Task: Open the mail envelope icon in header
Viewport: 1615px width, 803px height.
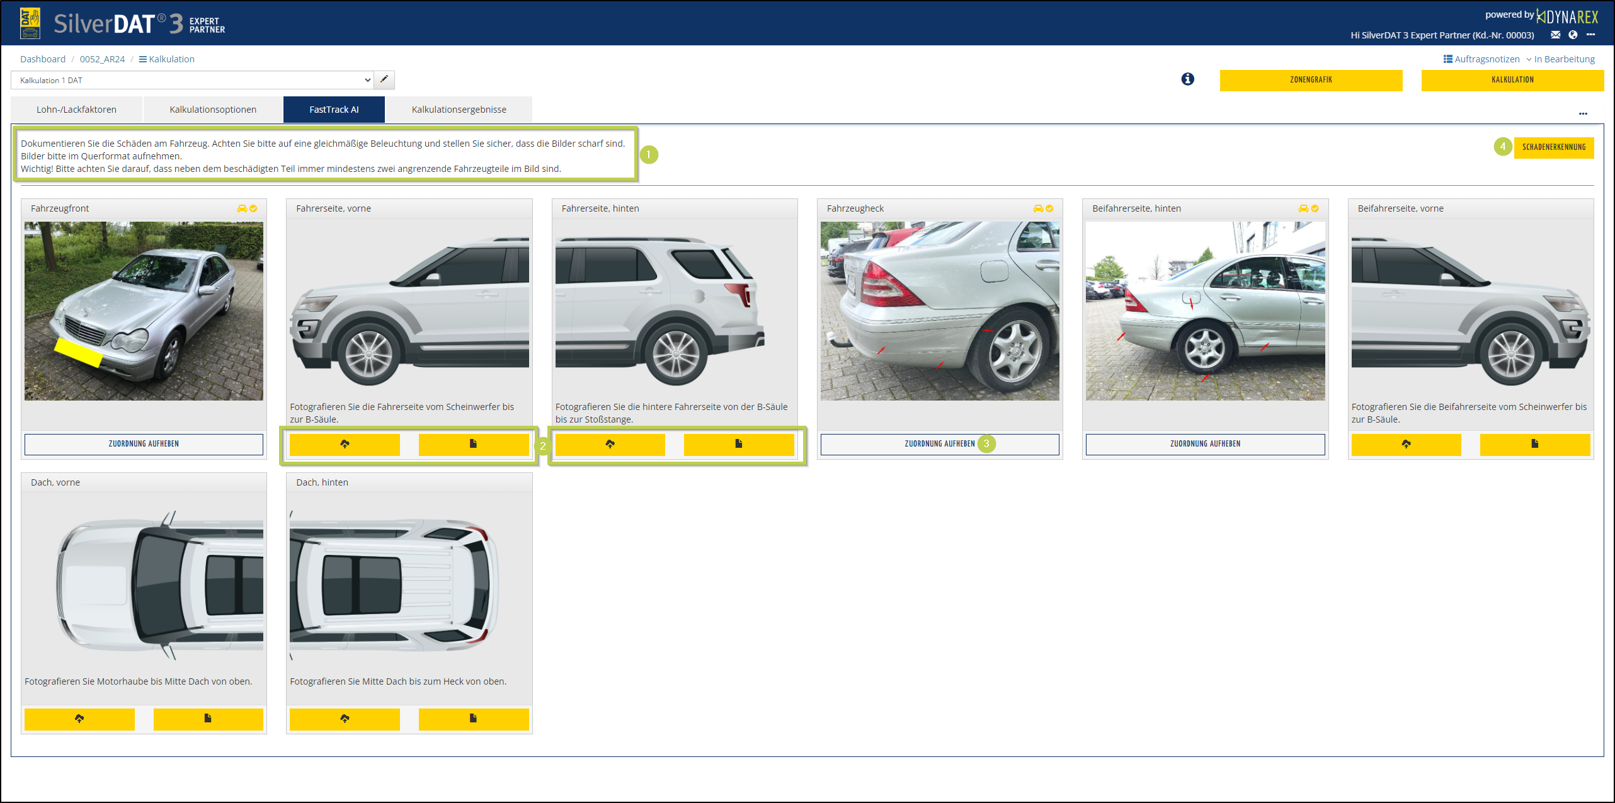Action: pyautogui.click(x=1555, y=35)
